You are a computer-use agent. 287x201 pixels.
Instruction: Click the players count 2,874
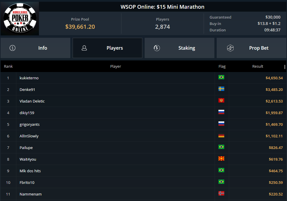pos(162,27)
